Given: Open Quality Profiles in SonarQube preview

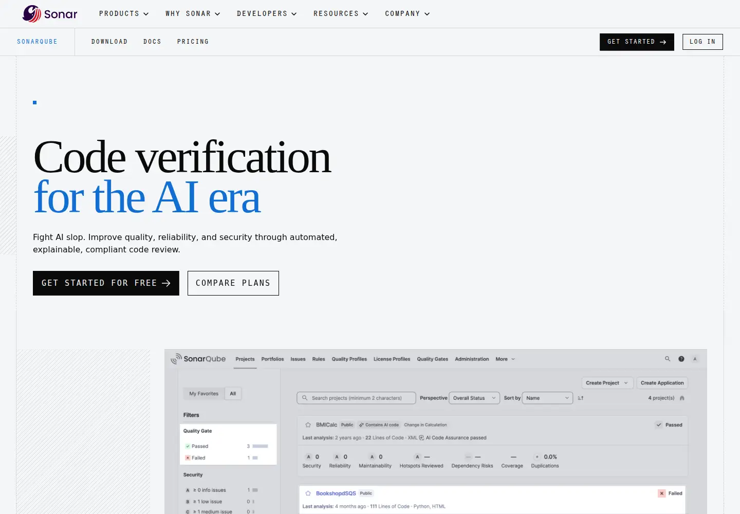Looking at the screenshot, I should coord(349,359).
